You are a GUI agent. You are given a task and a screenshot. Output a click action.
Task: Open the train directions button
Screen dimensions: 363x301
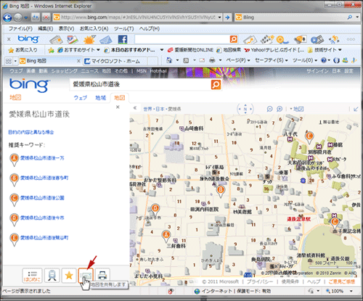[52, 276]
